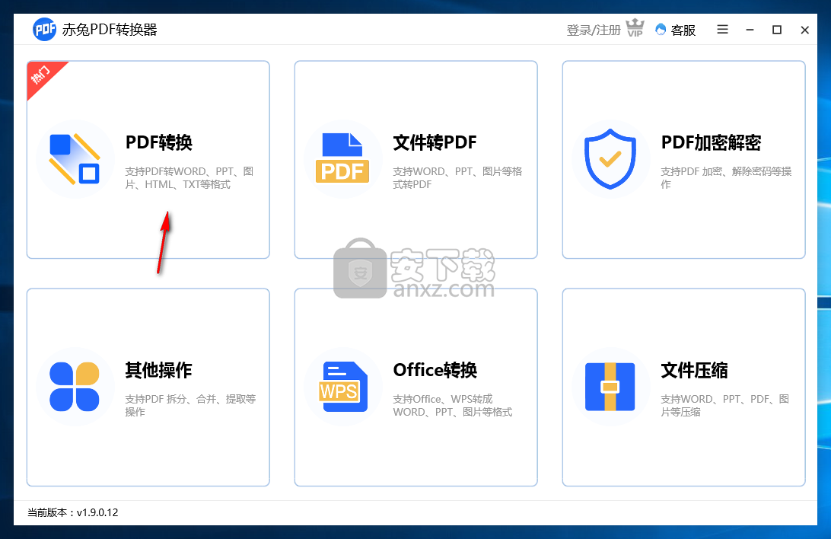Click the 文件转PDF file icon
This screenshot has width=831, height=539.
[x=342, y=158]
